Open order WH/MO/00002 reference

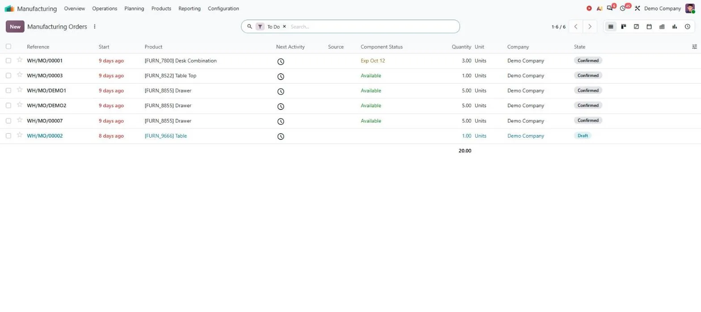point(45,136)
